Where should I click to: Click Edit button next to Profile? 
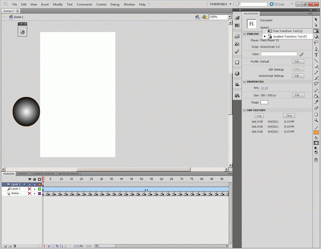(298, 62)
